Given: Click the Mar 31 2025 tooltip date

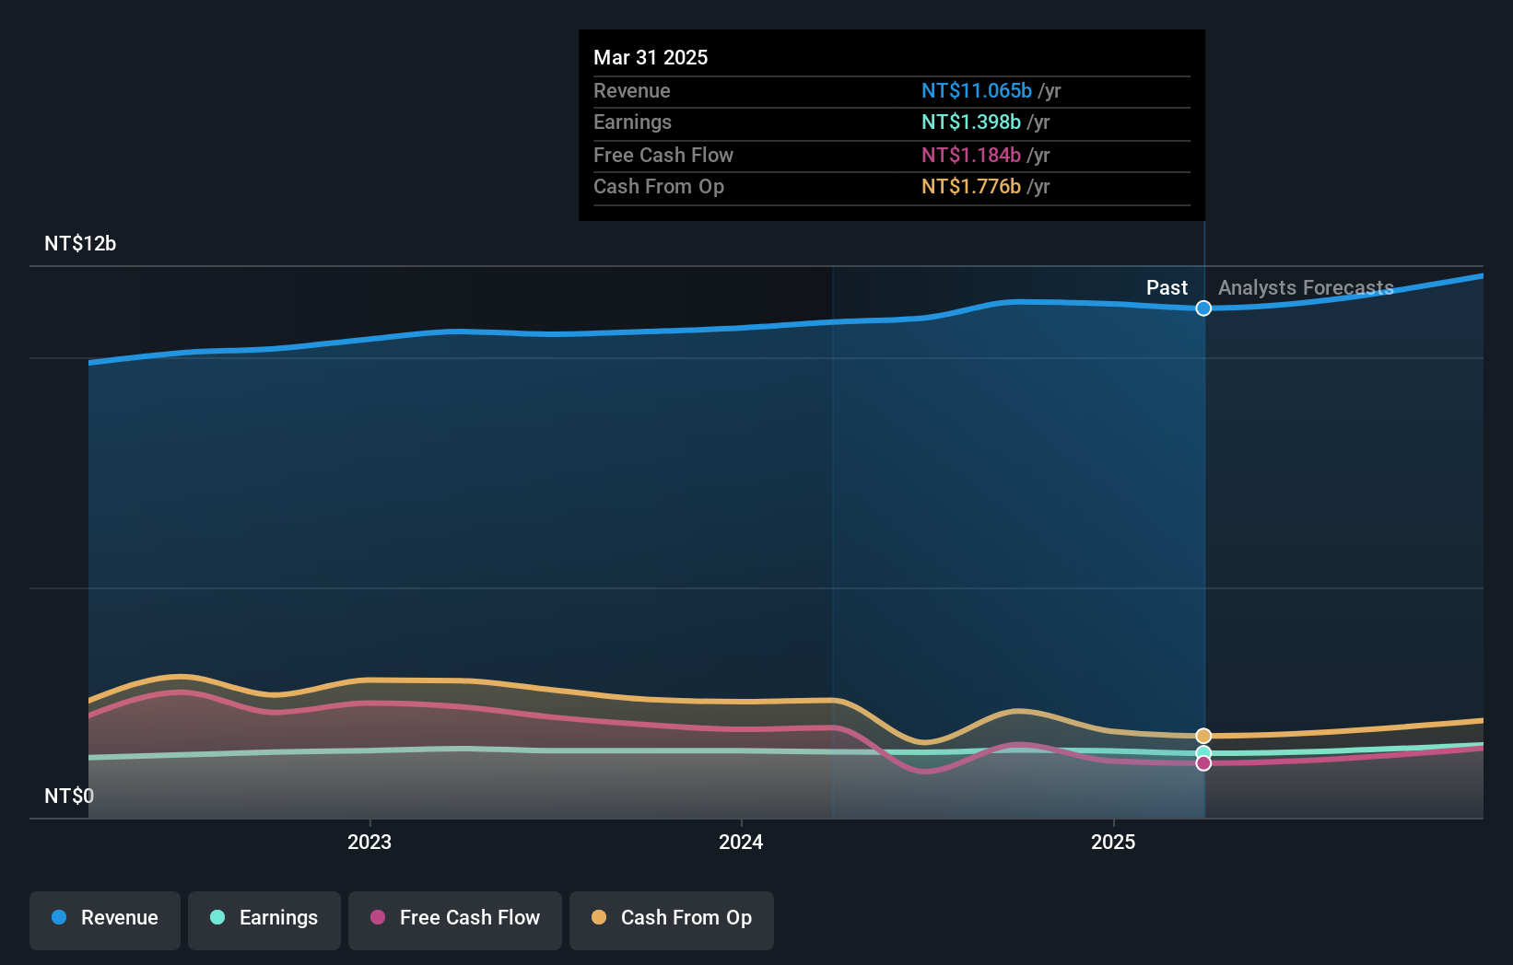Looking at the screenshot, I should 651,57.
